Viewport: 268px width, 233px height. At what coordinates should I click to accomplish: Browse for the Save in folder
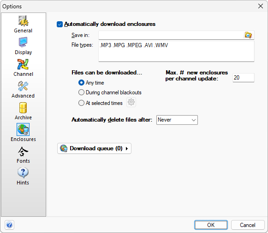(248, 35)
